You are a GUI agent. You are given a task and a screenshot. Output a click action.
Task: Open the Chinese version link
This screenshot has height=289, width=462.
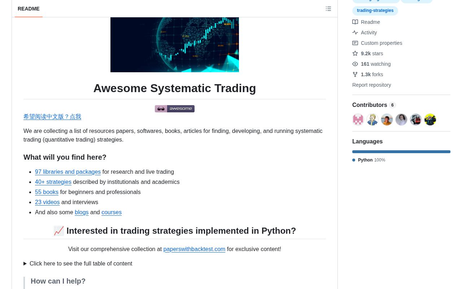(52, 117)
